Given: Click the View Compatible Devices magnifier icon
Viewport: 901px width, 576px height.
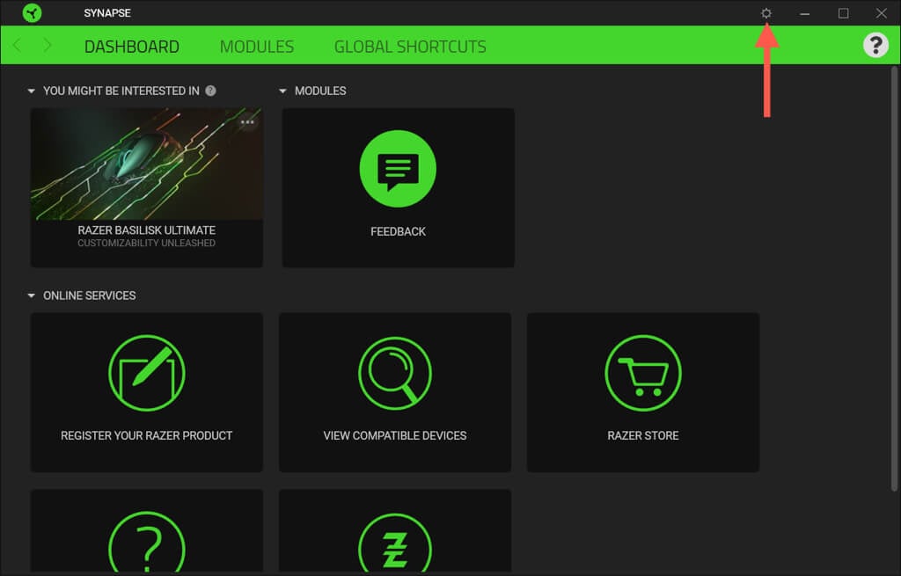Looking at the screenshot, I should (395, 373).
